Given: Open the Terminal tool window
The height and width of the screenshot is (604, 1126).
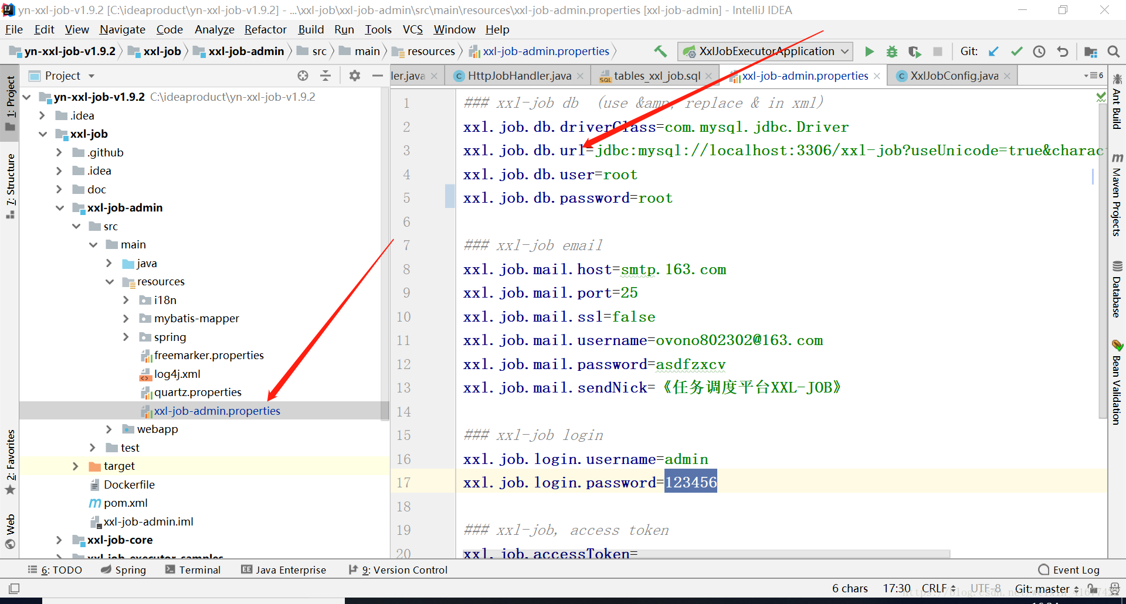Looking at the screenshot, I should (x=193, y=570).
